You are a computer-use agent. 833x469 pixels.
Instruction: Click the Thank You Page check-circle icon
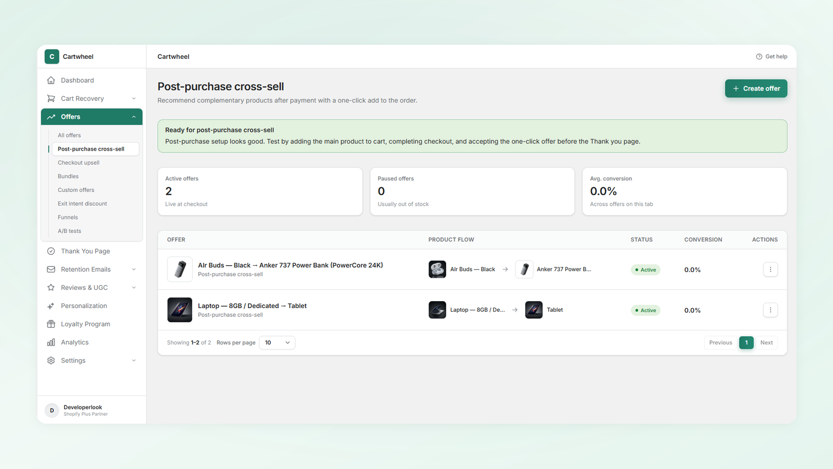pyautogui.click(x=51, y=251)
